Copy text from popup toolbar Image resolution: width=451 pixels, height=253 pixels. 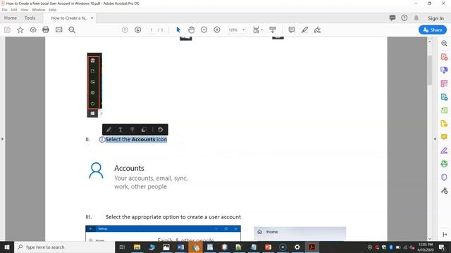coord(144,129)
